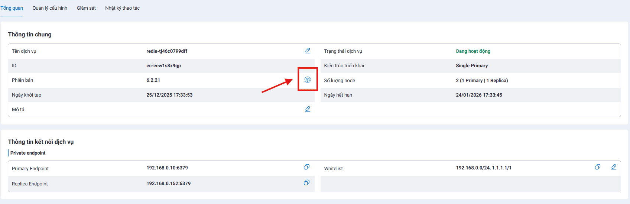Click the Primary Endpoint label
630x204 pixels.
click(30, 169)
